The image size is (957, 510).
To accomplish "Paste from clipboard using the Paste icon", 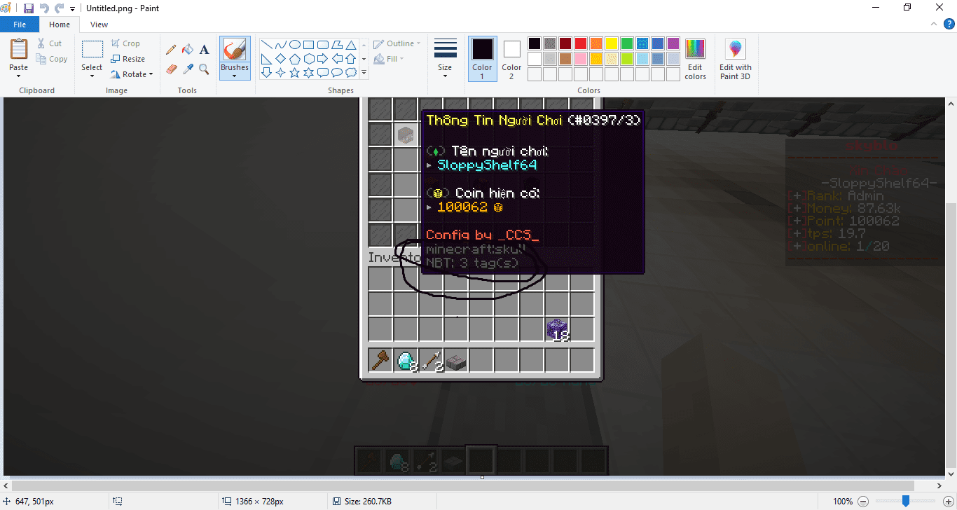I will (x=19, y=49).
